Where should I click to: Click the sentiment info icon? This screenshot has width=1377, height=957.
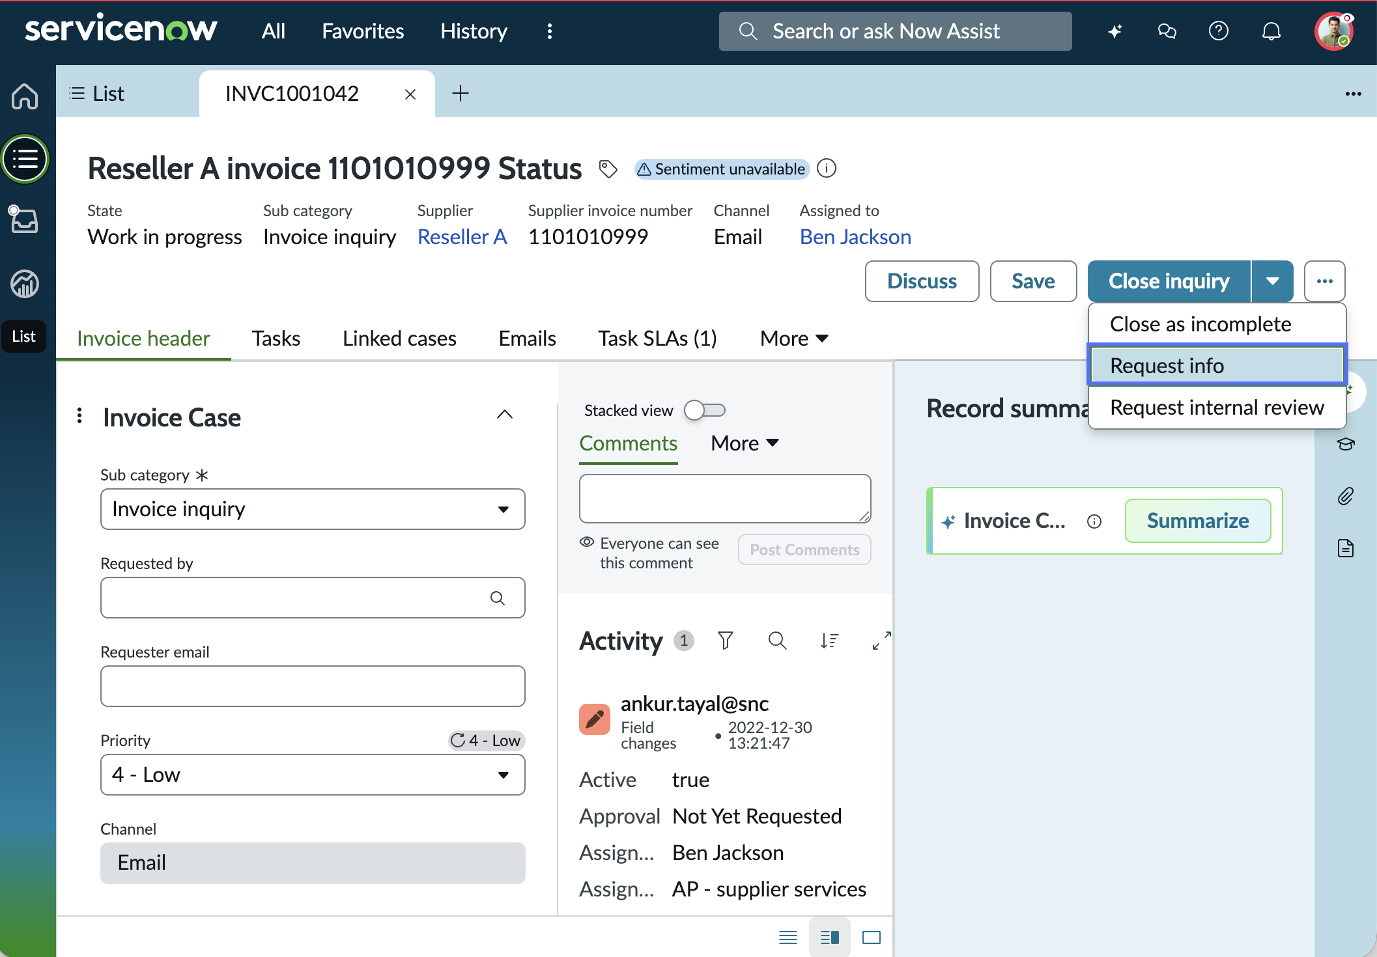point(827,169)
